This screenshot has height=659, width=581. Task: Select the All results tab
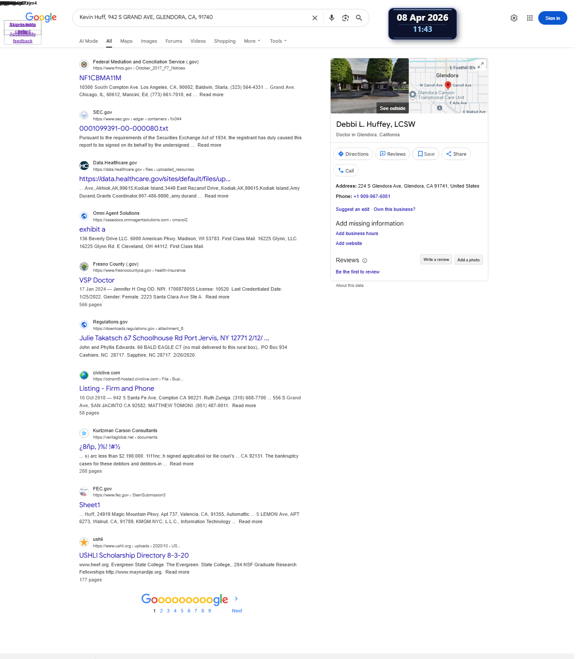pos(109,41)
